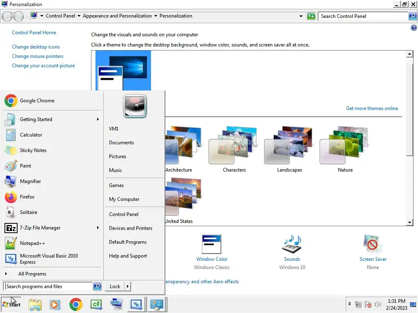This screenshot has height=313, width=418.
Task: Open Microsoft Visual Basic 2010 Express
Action: pos(53,259)
